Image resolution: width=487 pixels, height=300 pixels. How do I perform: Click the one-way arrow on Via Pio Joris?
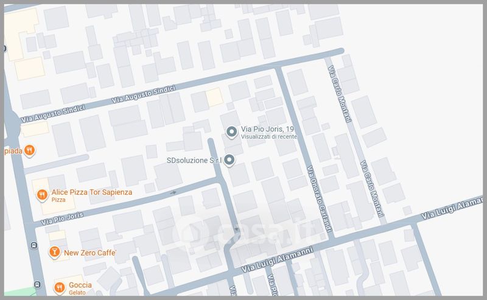point(173,192)
